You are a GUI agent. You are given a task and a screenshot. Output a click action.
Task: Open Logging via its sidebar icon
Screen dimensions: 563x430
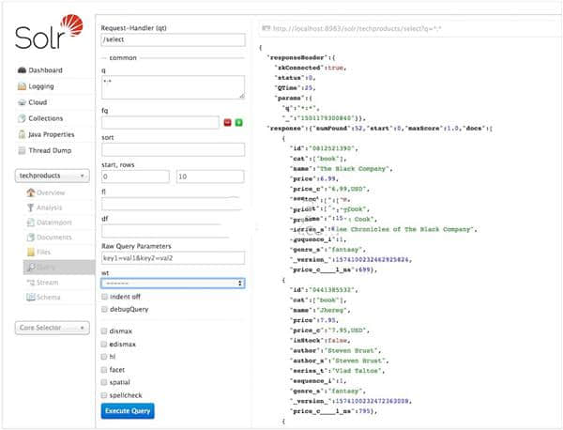point(21,86)
